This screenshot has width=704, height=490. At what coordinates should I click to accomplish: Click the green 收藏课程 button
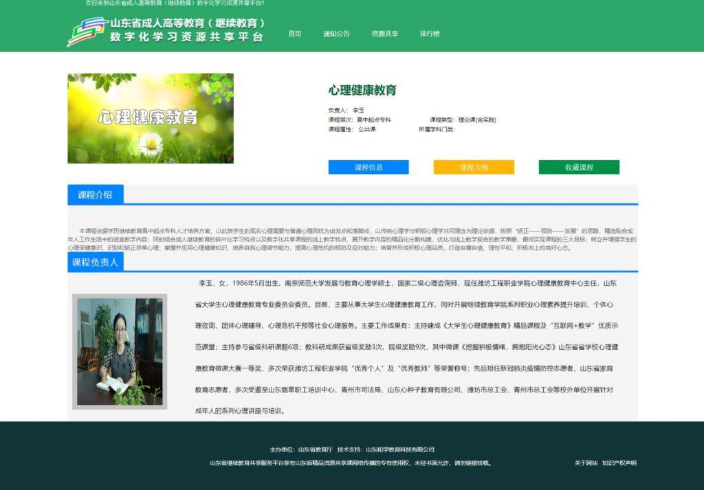pos(579,167)
